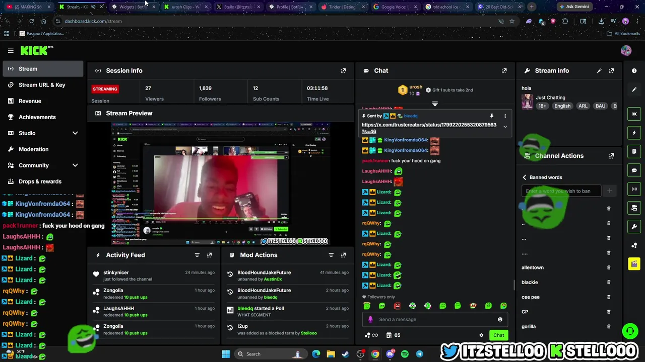Select the 18+ stream tag

tap(542, 106)
